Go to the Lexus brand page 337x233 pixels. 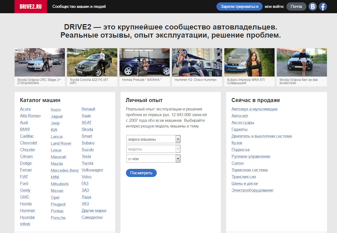pos(56,150)
